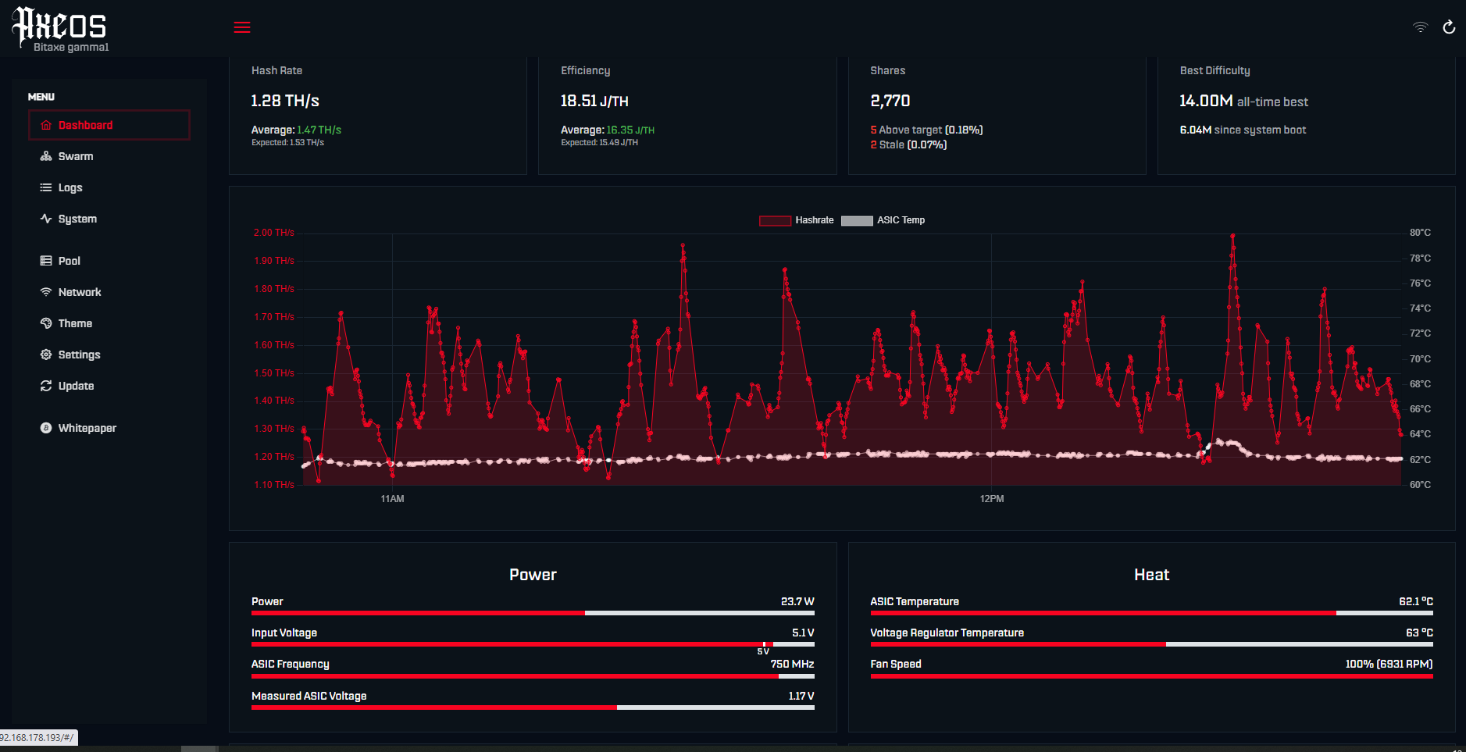1466x752 pixels.
Task: Click the Fan Speed progress bar
Action: point(1151,676)
